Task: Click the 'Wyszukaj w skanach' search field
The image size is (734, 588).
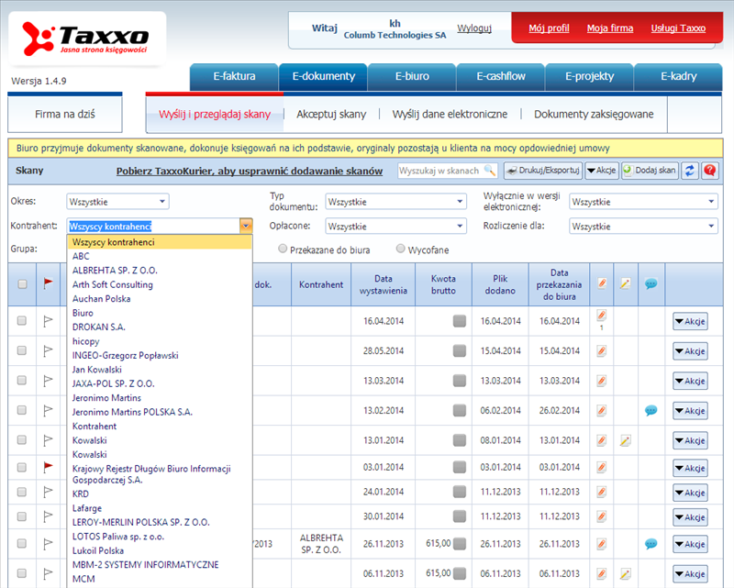Action: 447,171
